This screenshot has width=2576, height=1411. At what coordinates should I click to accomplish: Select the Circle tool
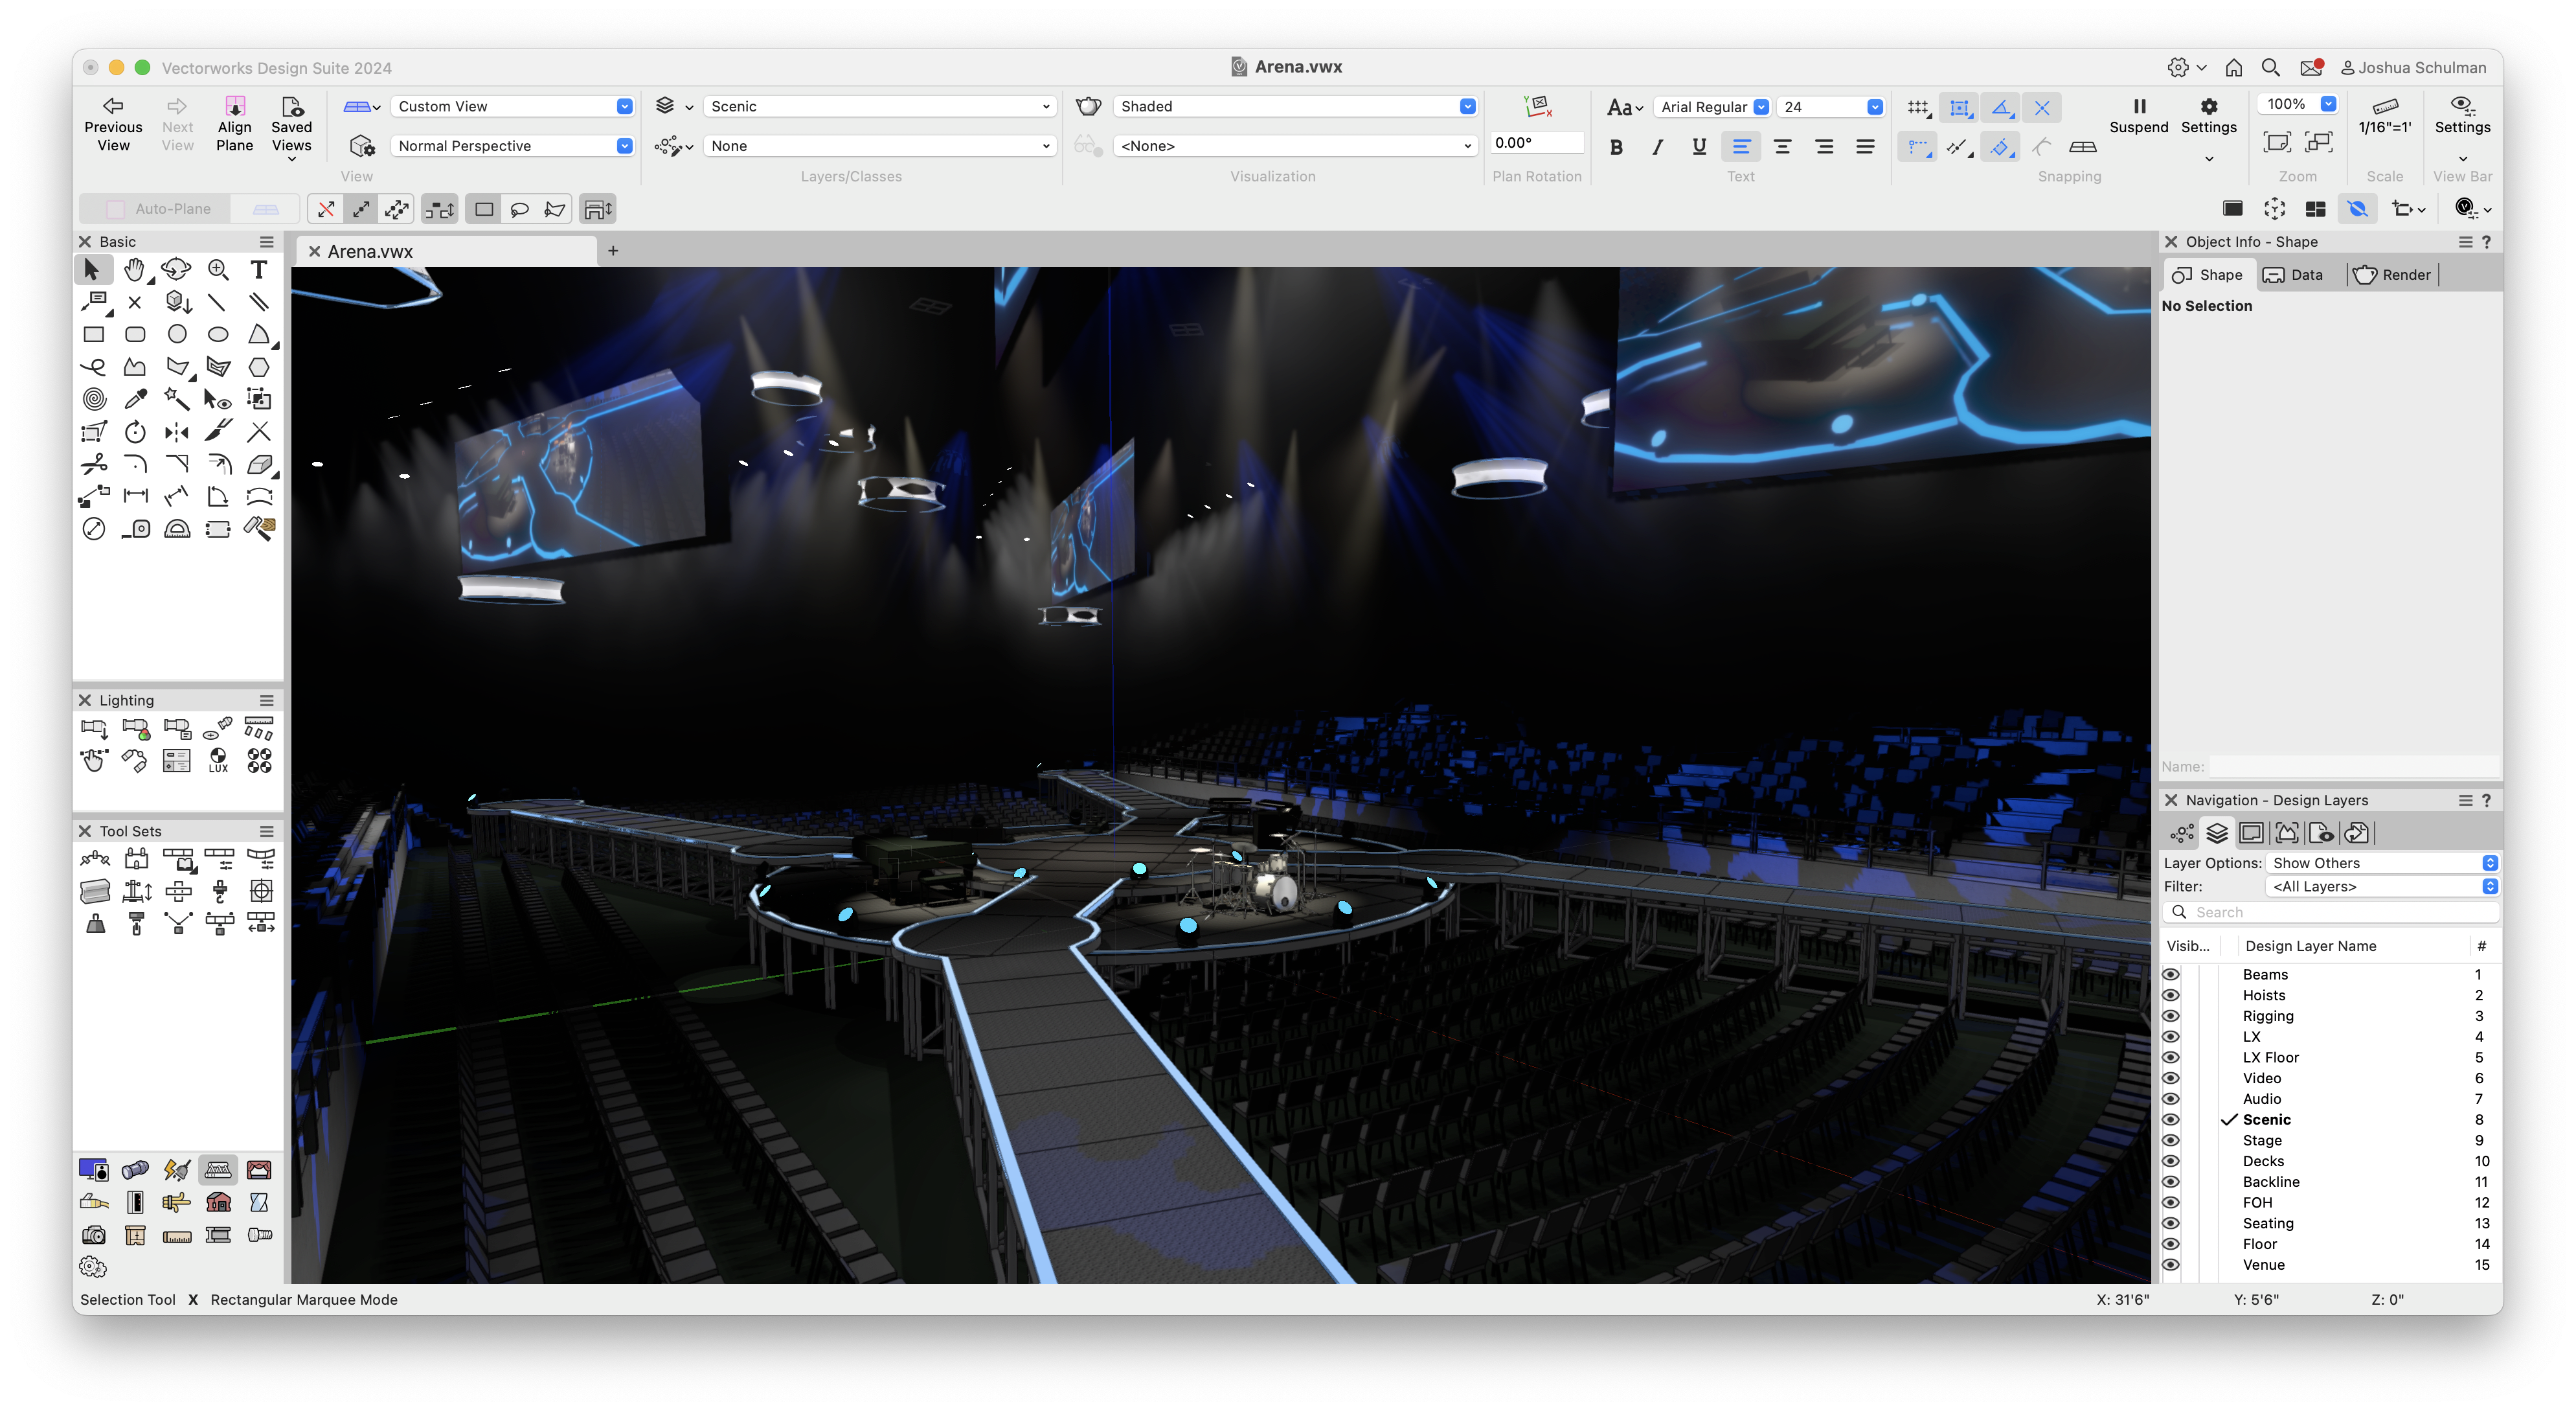click(177, 334)
